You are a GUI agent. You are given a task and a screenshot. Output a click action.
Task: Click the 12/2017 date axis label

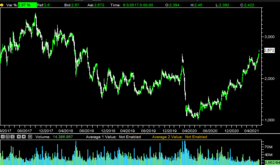click(46, 131)
